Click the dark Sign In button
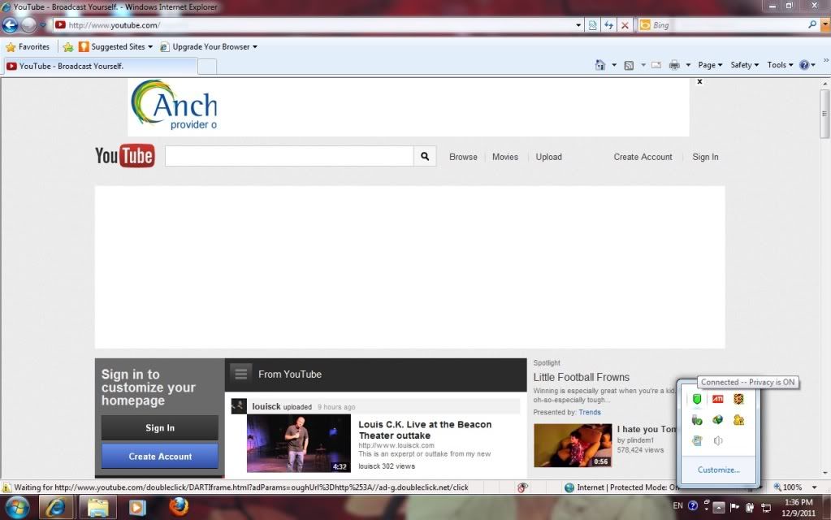 [159, 427]
